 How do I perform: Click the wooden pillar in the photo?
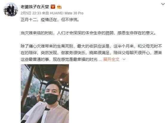pos(28,84)
